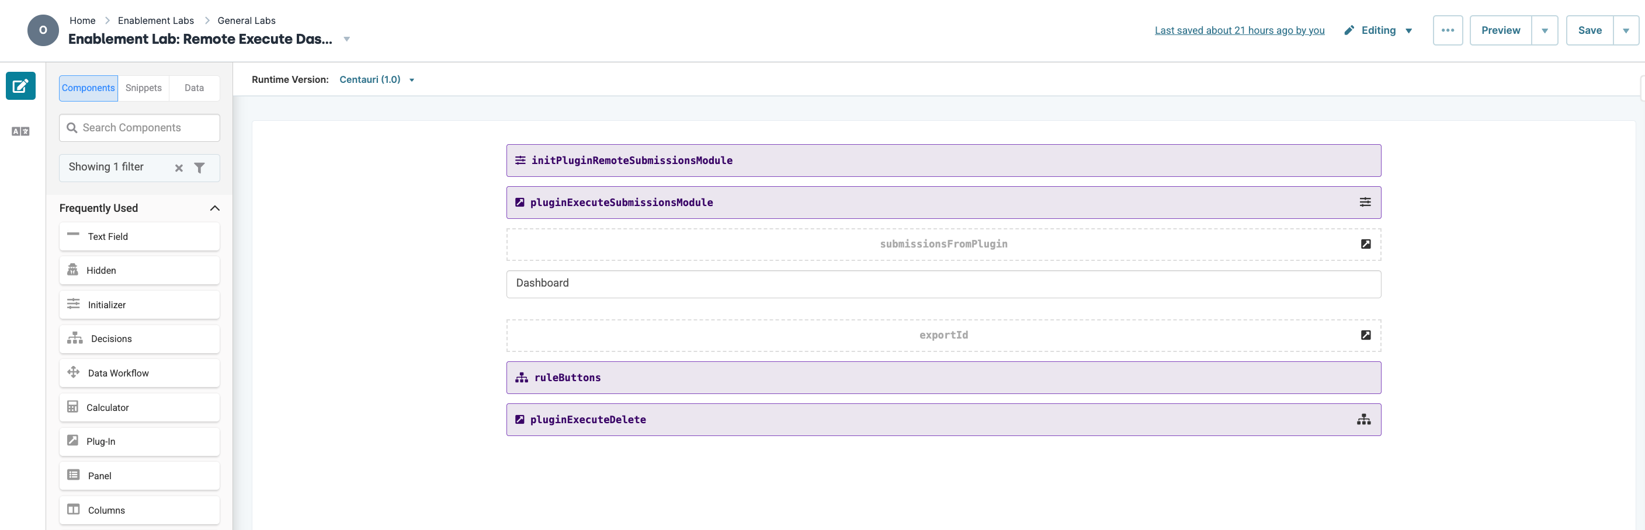This screenshot has width=1645, height=530.
Task: Click the Hidden component icon
Action: pos(74,270)
